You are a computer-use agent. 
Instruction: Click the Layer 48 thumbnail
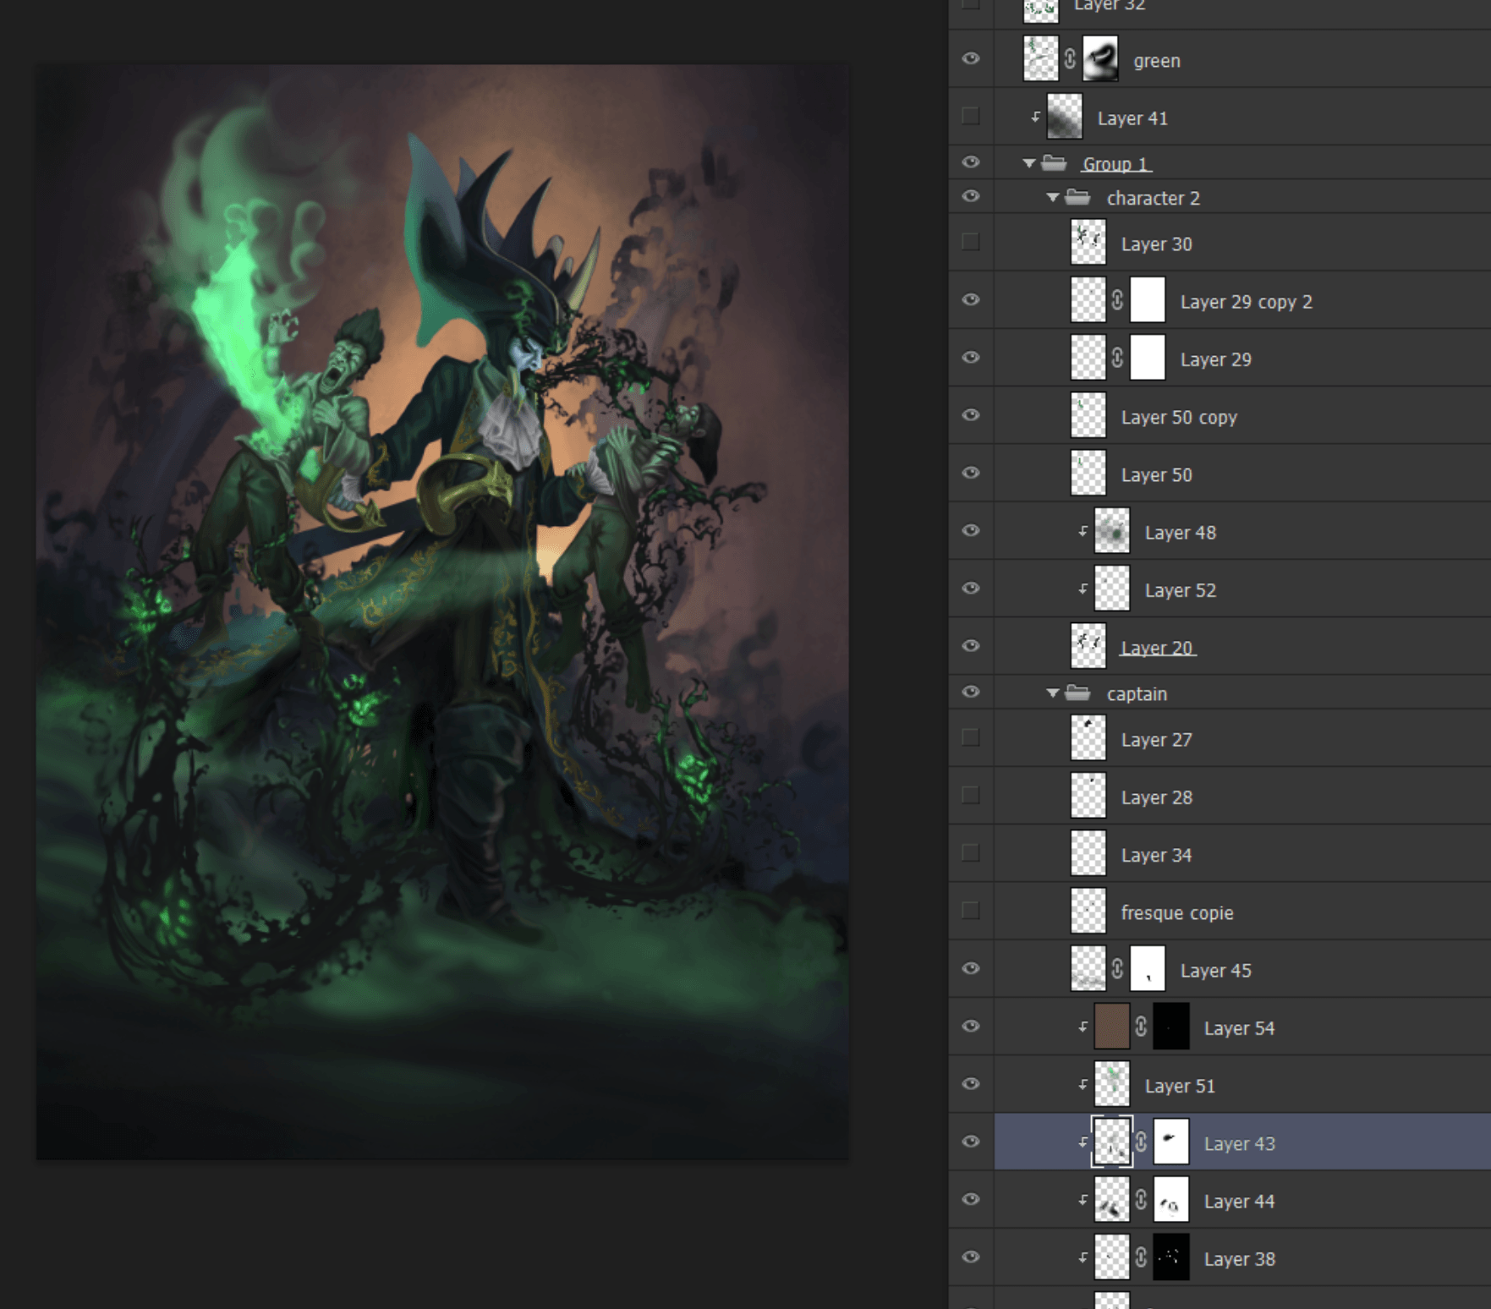[1111, 532]
